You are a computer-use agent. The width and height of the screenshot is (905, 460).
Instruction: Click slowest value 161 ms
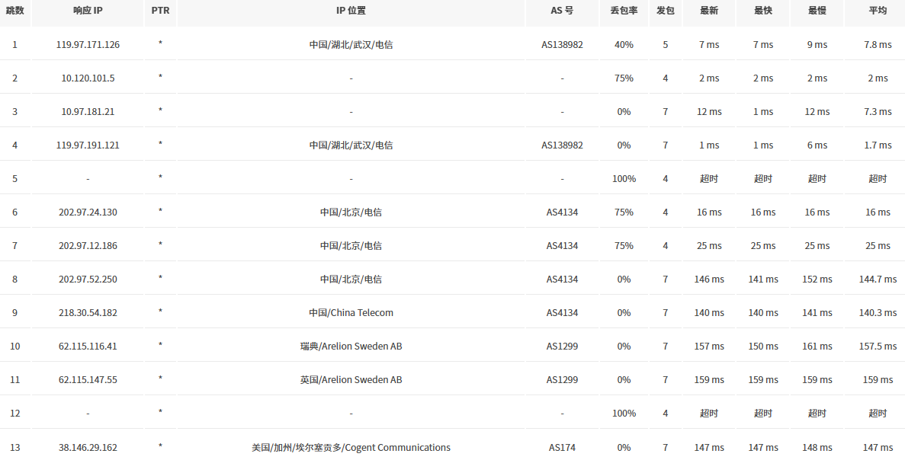click(817, 346)
